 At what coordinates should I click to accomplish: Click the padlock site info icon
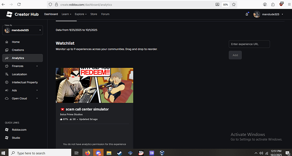point(56,5)
